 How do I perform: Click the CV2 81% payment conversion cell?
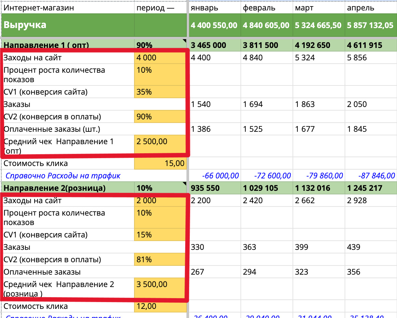[160, 260]
